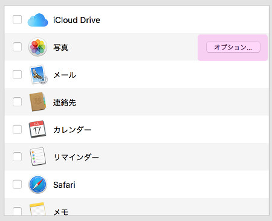Click the Calendar (カレンダー) icon
The height and width of the screenshot is (221, 272).
(37, 129)
